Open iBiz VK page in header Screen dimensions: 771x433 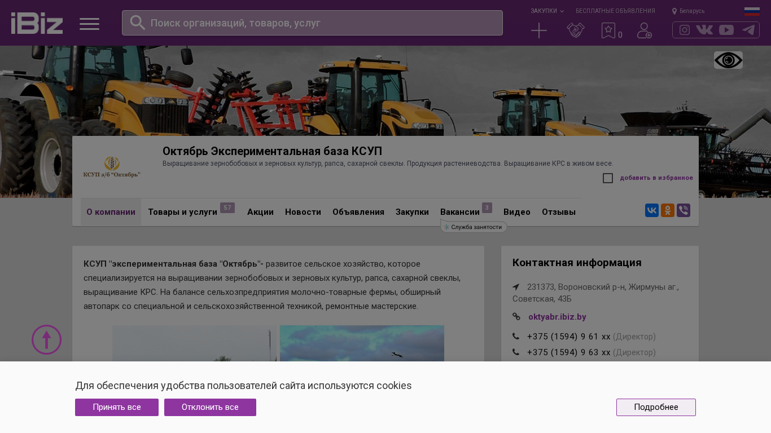(704, 30)
